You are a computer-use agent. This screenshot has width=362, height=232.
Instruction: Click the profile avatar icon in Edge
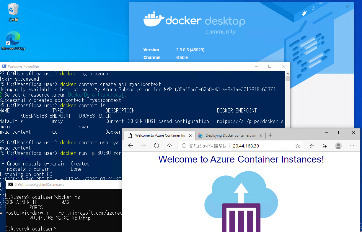tap(338, 145)
